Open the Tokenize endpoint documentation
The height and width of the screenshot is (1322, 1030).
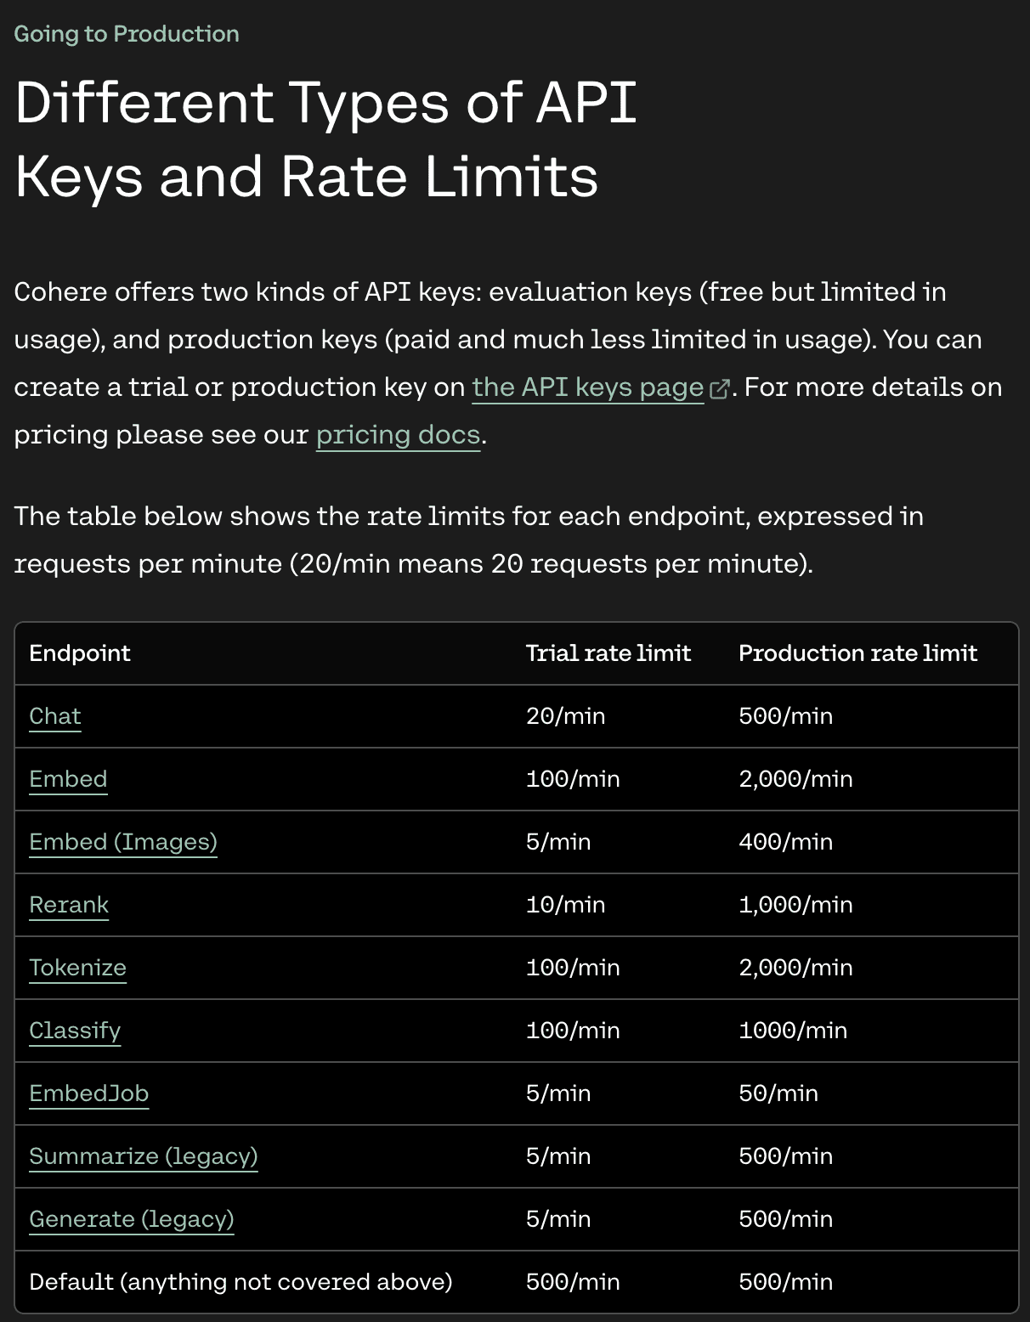point(77,968)
